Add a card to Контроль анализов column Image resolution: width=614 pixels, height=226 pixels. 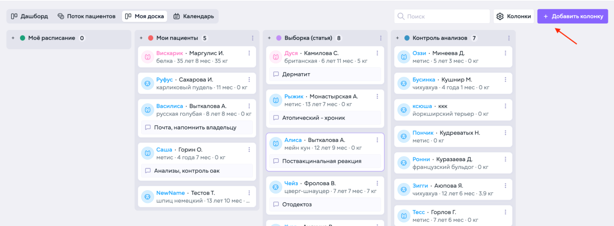(x=398, y=38)
